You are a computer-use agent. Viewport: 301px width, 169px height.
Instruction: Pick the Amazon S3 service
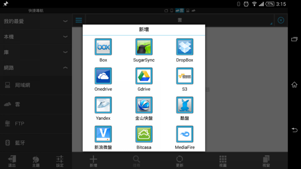click(x=184, y=76)
